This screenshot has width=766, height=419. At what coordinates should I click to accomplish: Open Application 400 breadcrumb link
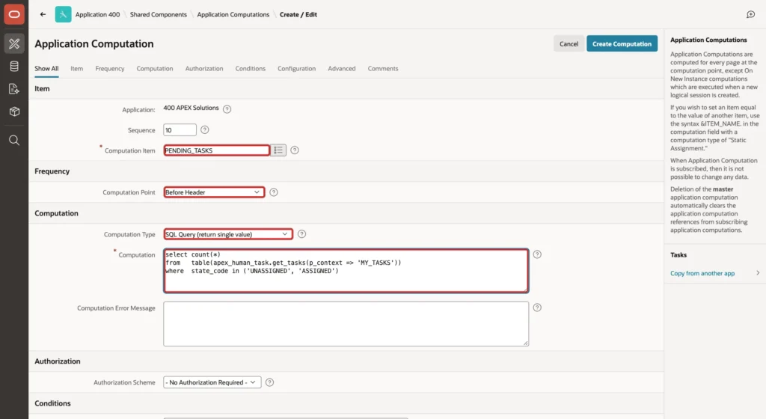[97, 15]
